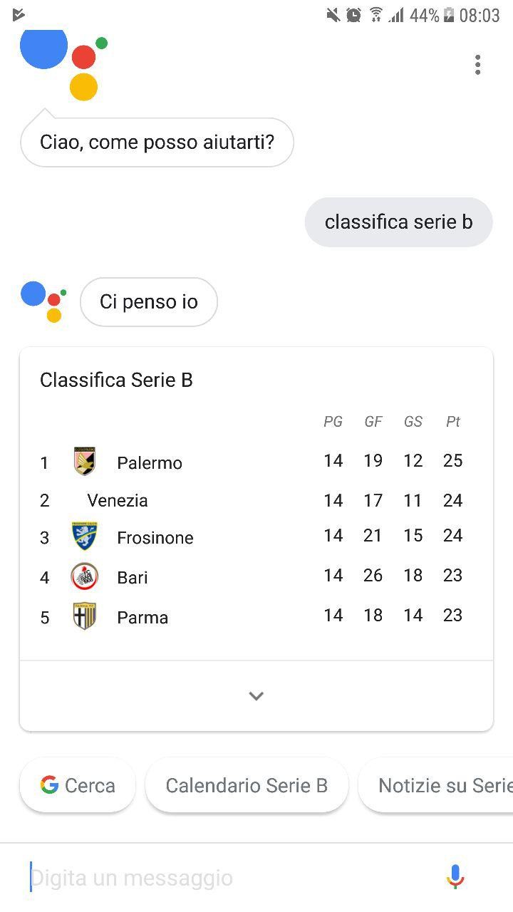
Task: Tap the 'Calendario Serie B' suggestion chip
Action: click(x=247, y=785)
